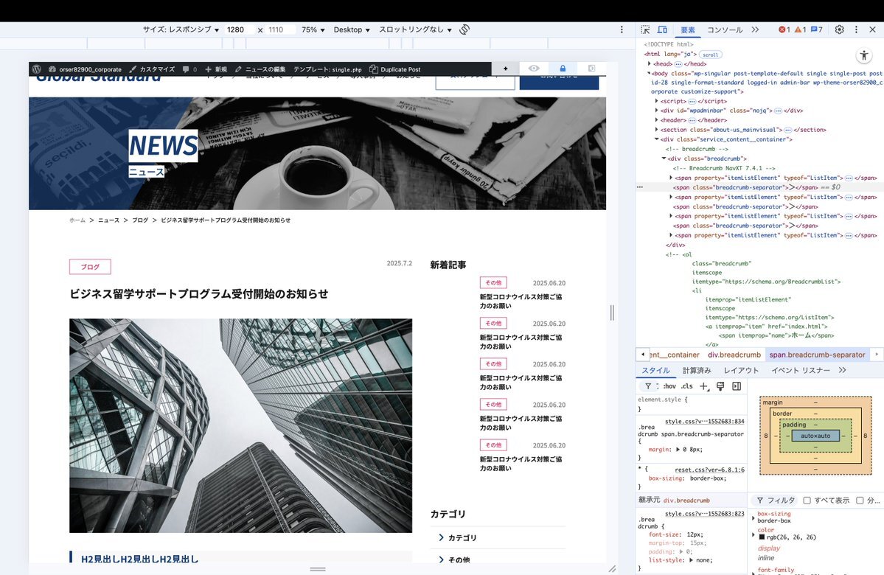Open style.css?v…1552683:823 source link
Screen dimensions: 884x575
[705, 514]
